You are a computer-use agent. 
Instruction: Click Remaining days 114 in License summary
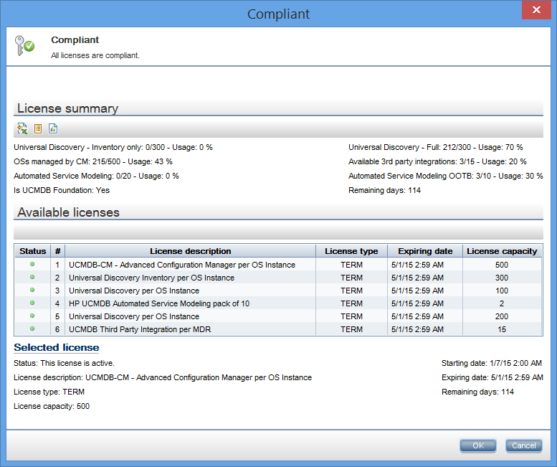coord(384,190)
